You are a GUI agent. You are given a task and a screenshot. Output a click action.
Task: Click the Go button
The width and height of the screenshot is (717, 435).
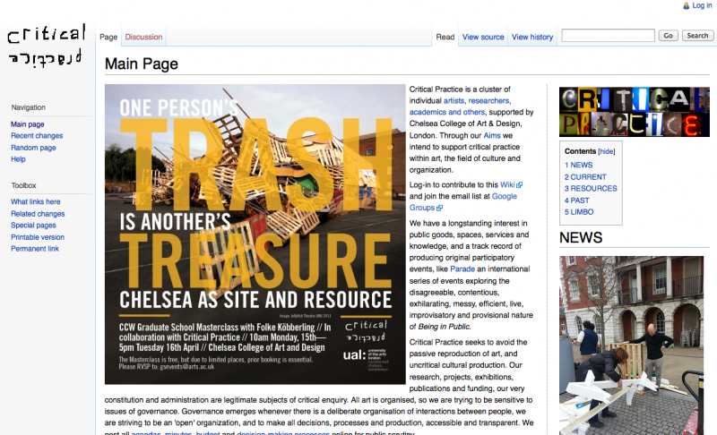click(x=668, y=36)
